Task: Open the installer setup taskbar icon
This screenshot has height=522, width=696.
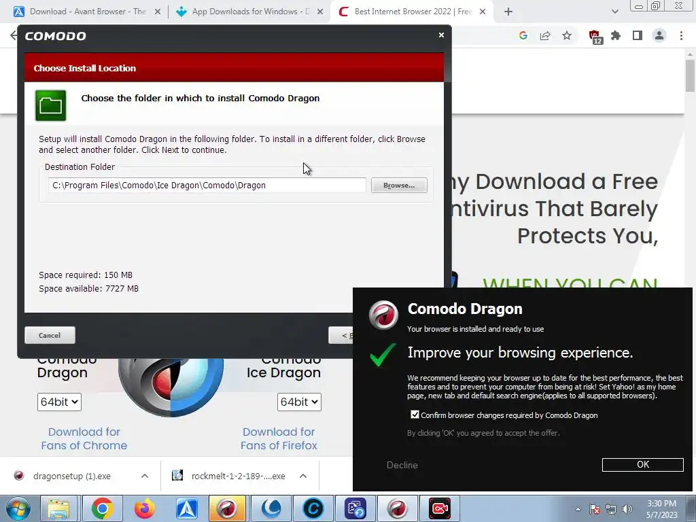Action: coord(355,508)
